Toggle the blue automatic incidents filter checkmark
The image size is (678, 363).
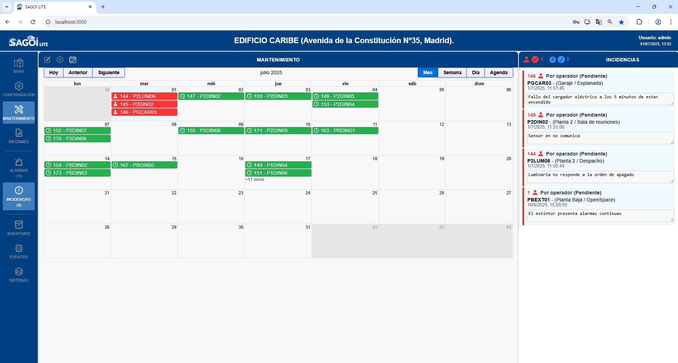point(561,60)
